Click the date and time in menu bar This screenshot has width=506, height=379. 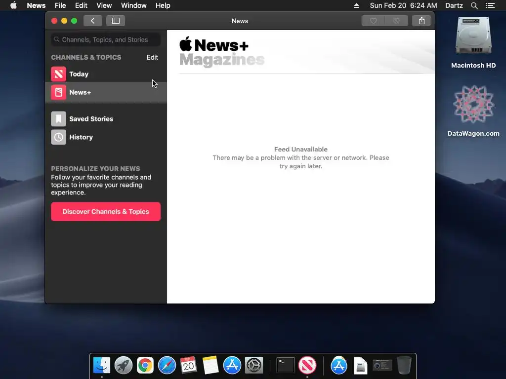point(403,5)
